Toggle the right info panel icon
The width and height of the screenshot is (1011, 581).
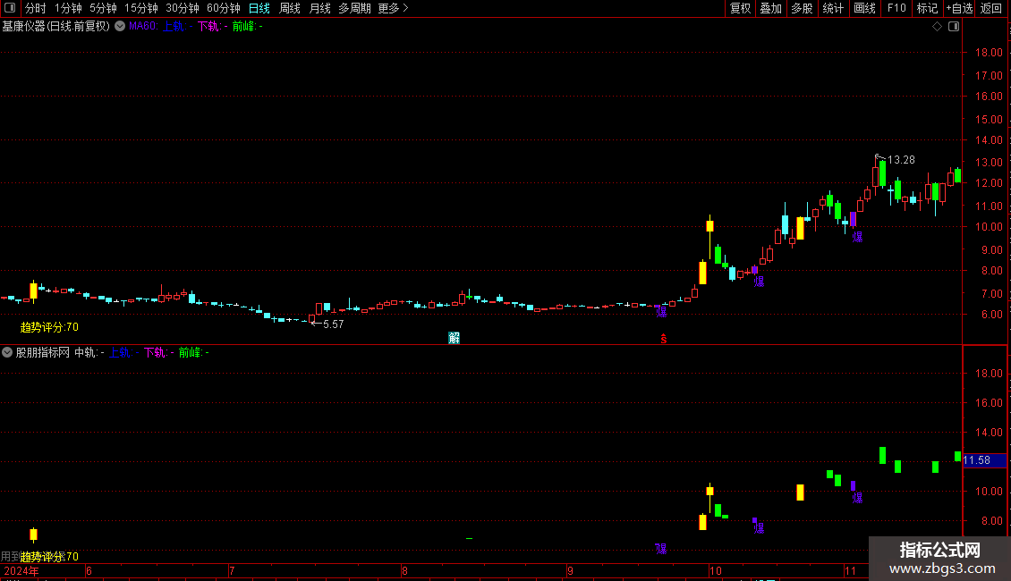click(954, 27)
